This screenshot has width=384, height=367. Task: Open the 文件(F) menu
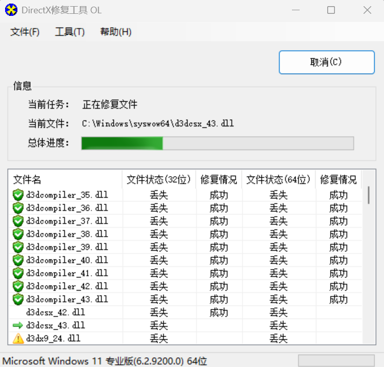point(25,32)
